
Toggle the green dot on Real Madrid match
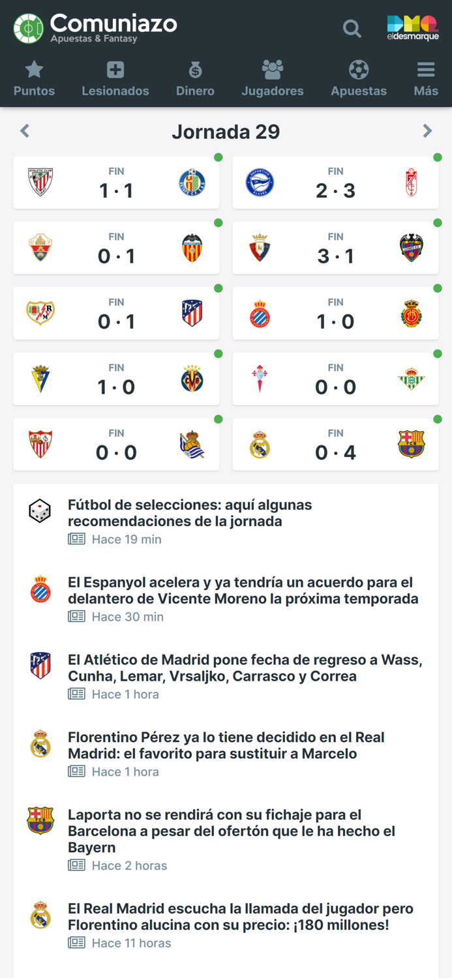click(436, 420)
